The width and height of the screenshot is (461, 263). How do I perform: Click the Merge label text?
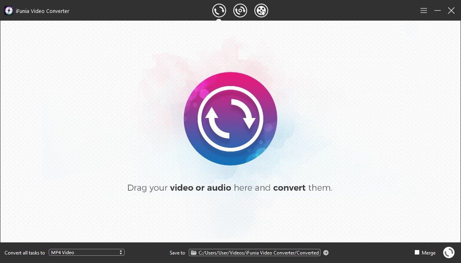(429, 253)
